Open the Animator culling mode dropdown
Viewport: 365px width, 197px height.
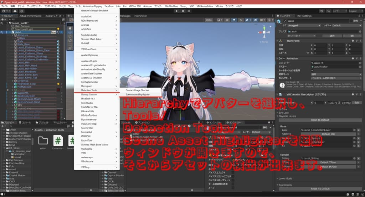pyautogui.click(x=336, y=78)
